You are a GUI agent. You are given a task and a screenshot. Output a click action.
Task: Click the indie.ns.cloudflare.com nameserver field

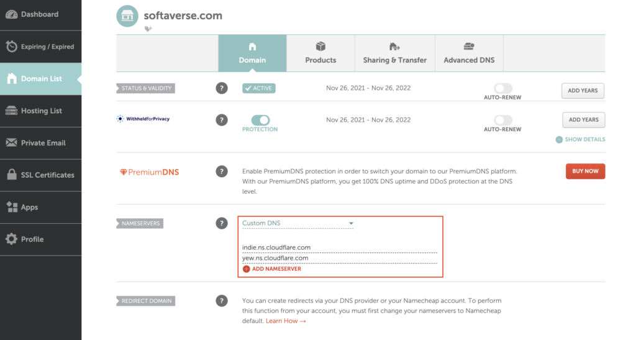coord(339,247)
